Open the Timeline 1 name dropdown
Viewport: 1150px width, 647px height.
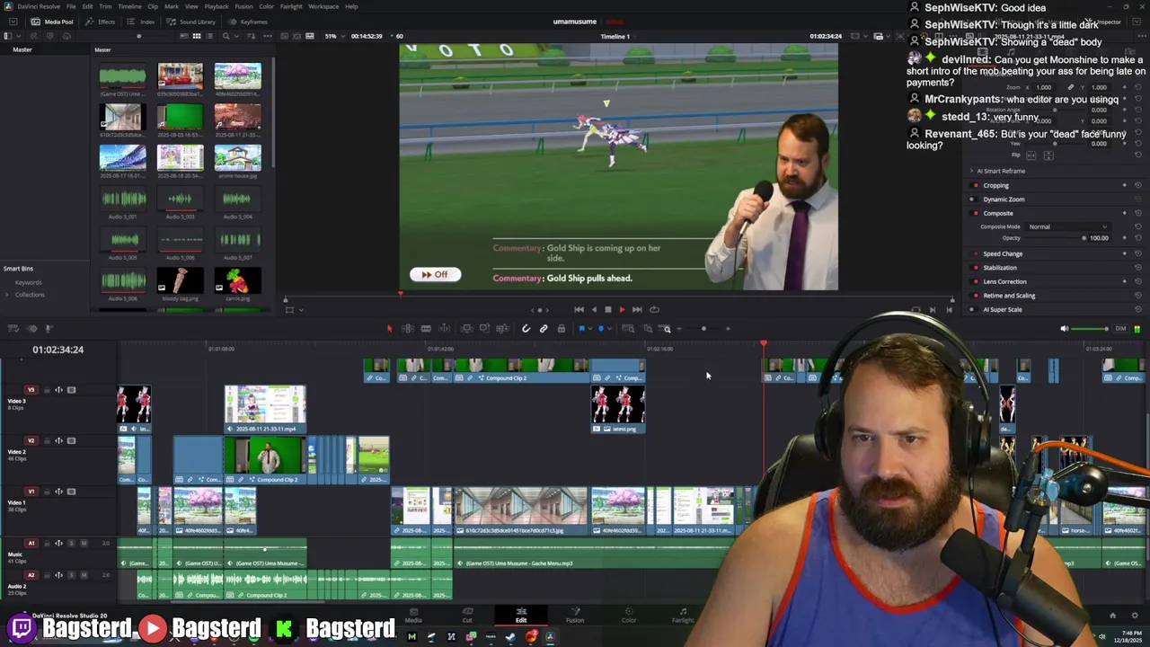coord(618,37)
